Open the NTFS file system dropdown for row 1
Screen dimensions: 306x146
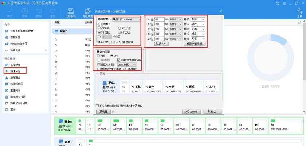[x=176, y=19]
